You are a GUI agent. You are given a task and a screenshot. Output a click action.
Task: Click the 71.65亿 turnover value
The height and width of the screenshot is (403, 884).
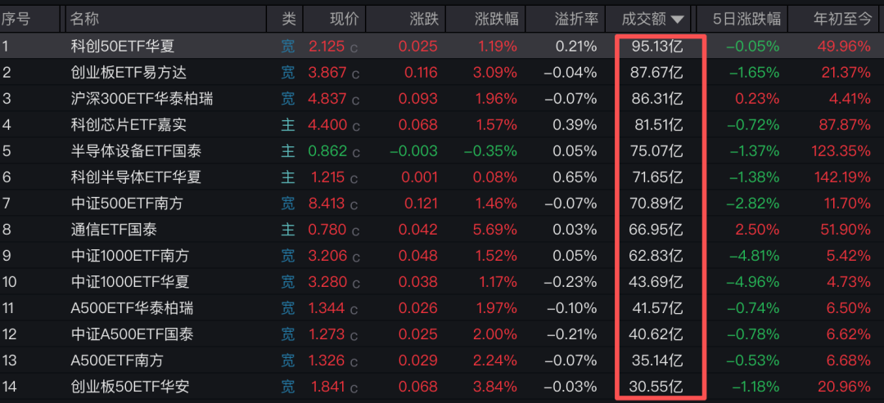click(657, 177)
